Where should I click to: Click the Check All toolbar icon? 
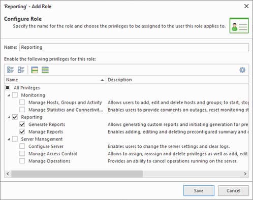click(x=10, y=70)
